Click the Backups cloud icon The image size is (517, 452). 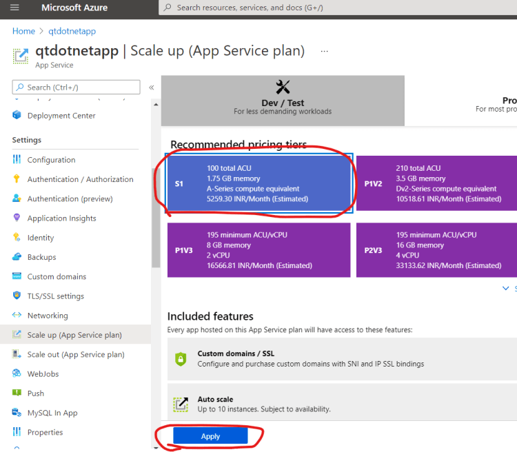coord(17,256)
